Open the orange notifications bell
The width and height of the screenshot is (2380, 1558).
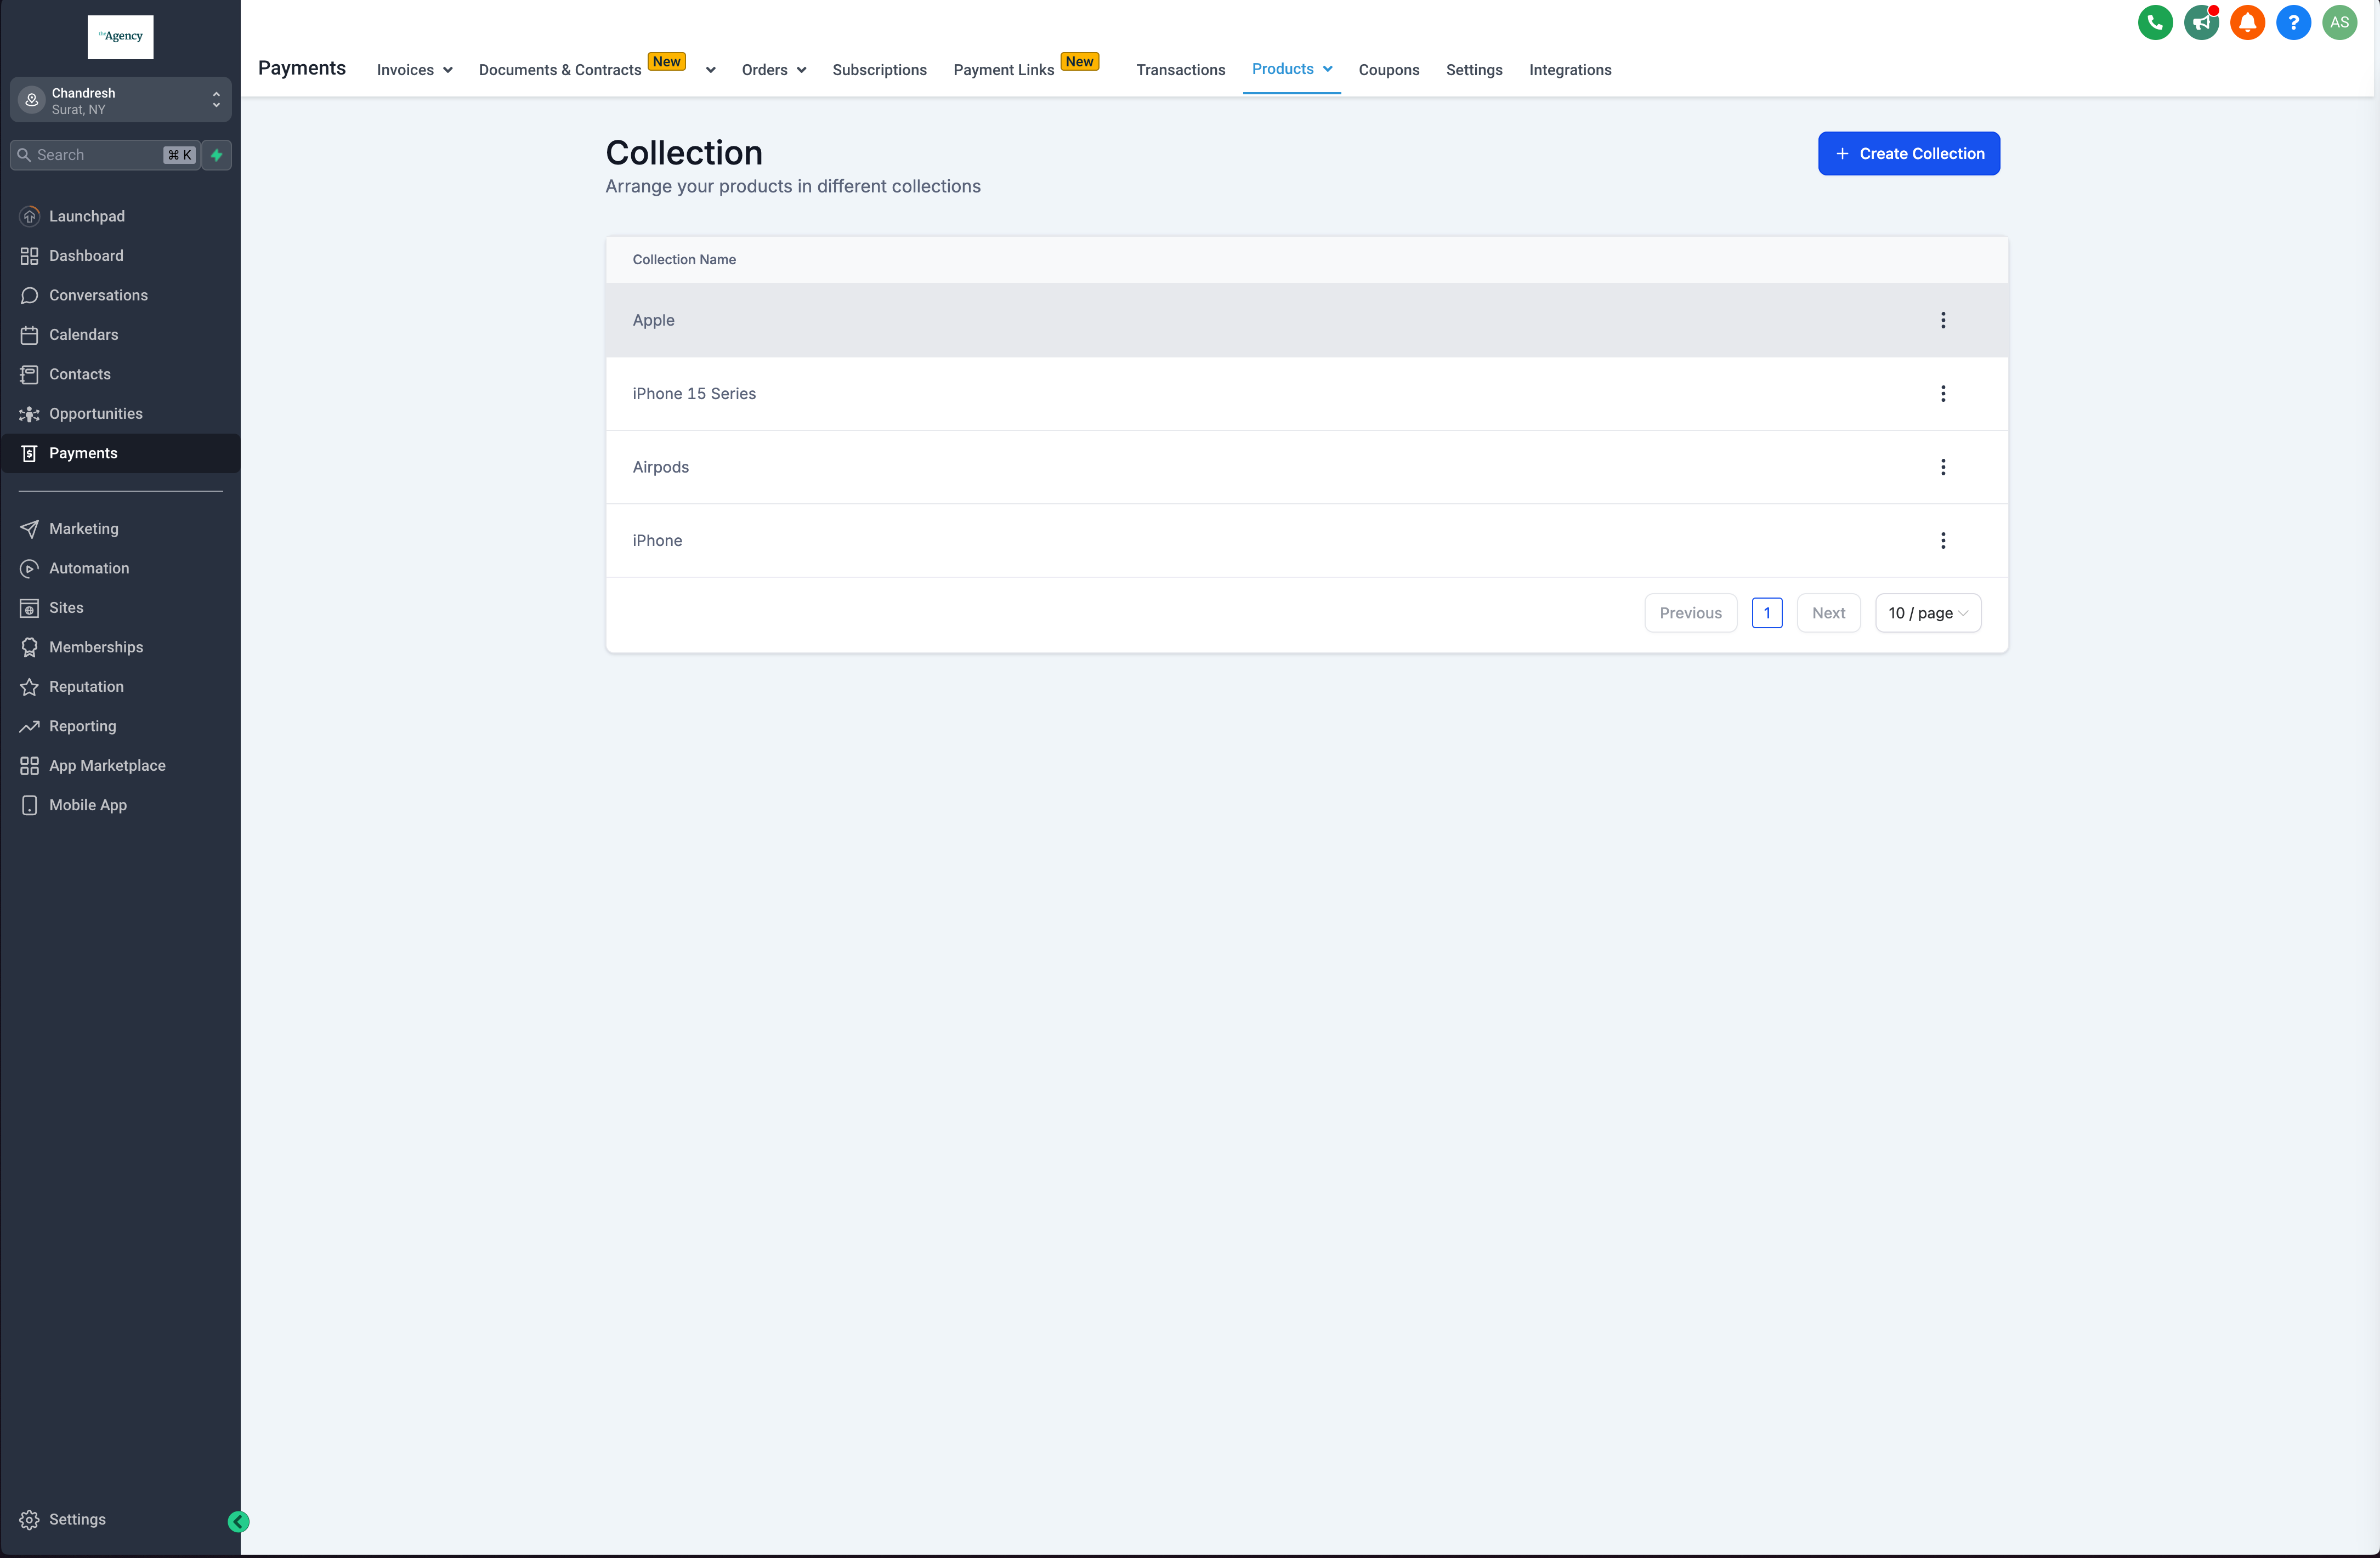[x=2247, y=22]
